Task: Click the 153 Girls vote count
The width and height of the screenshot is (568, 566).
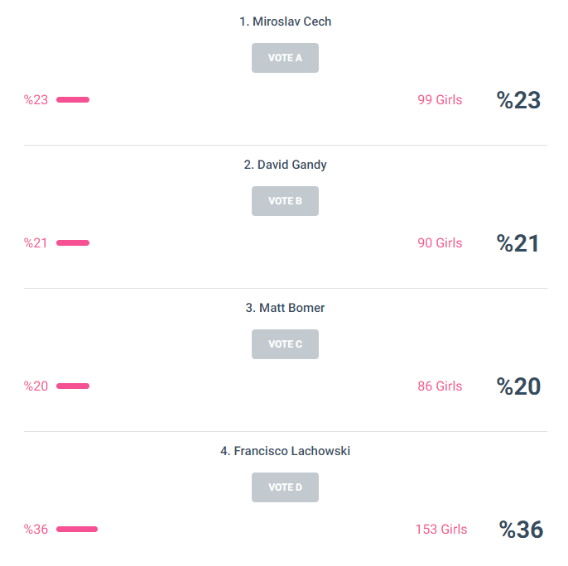Action: point(440,530)
